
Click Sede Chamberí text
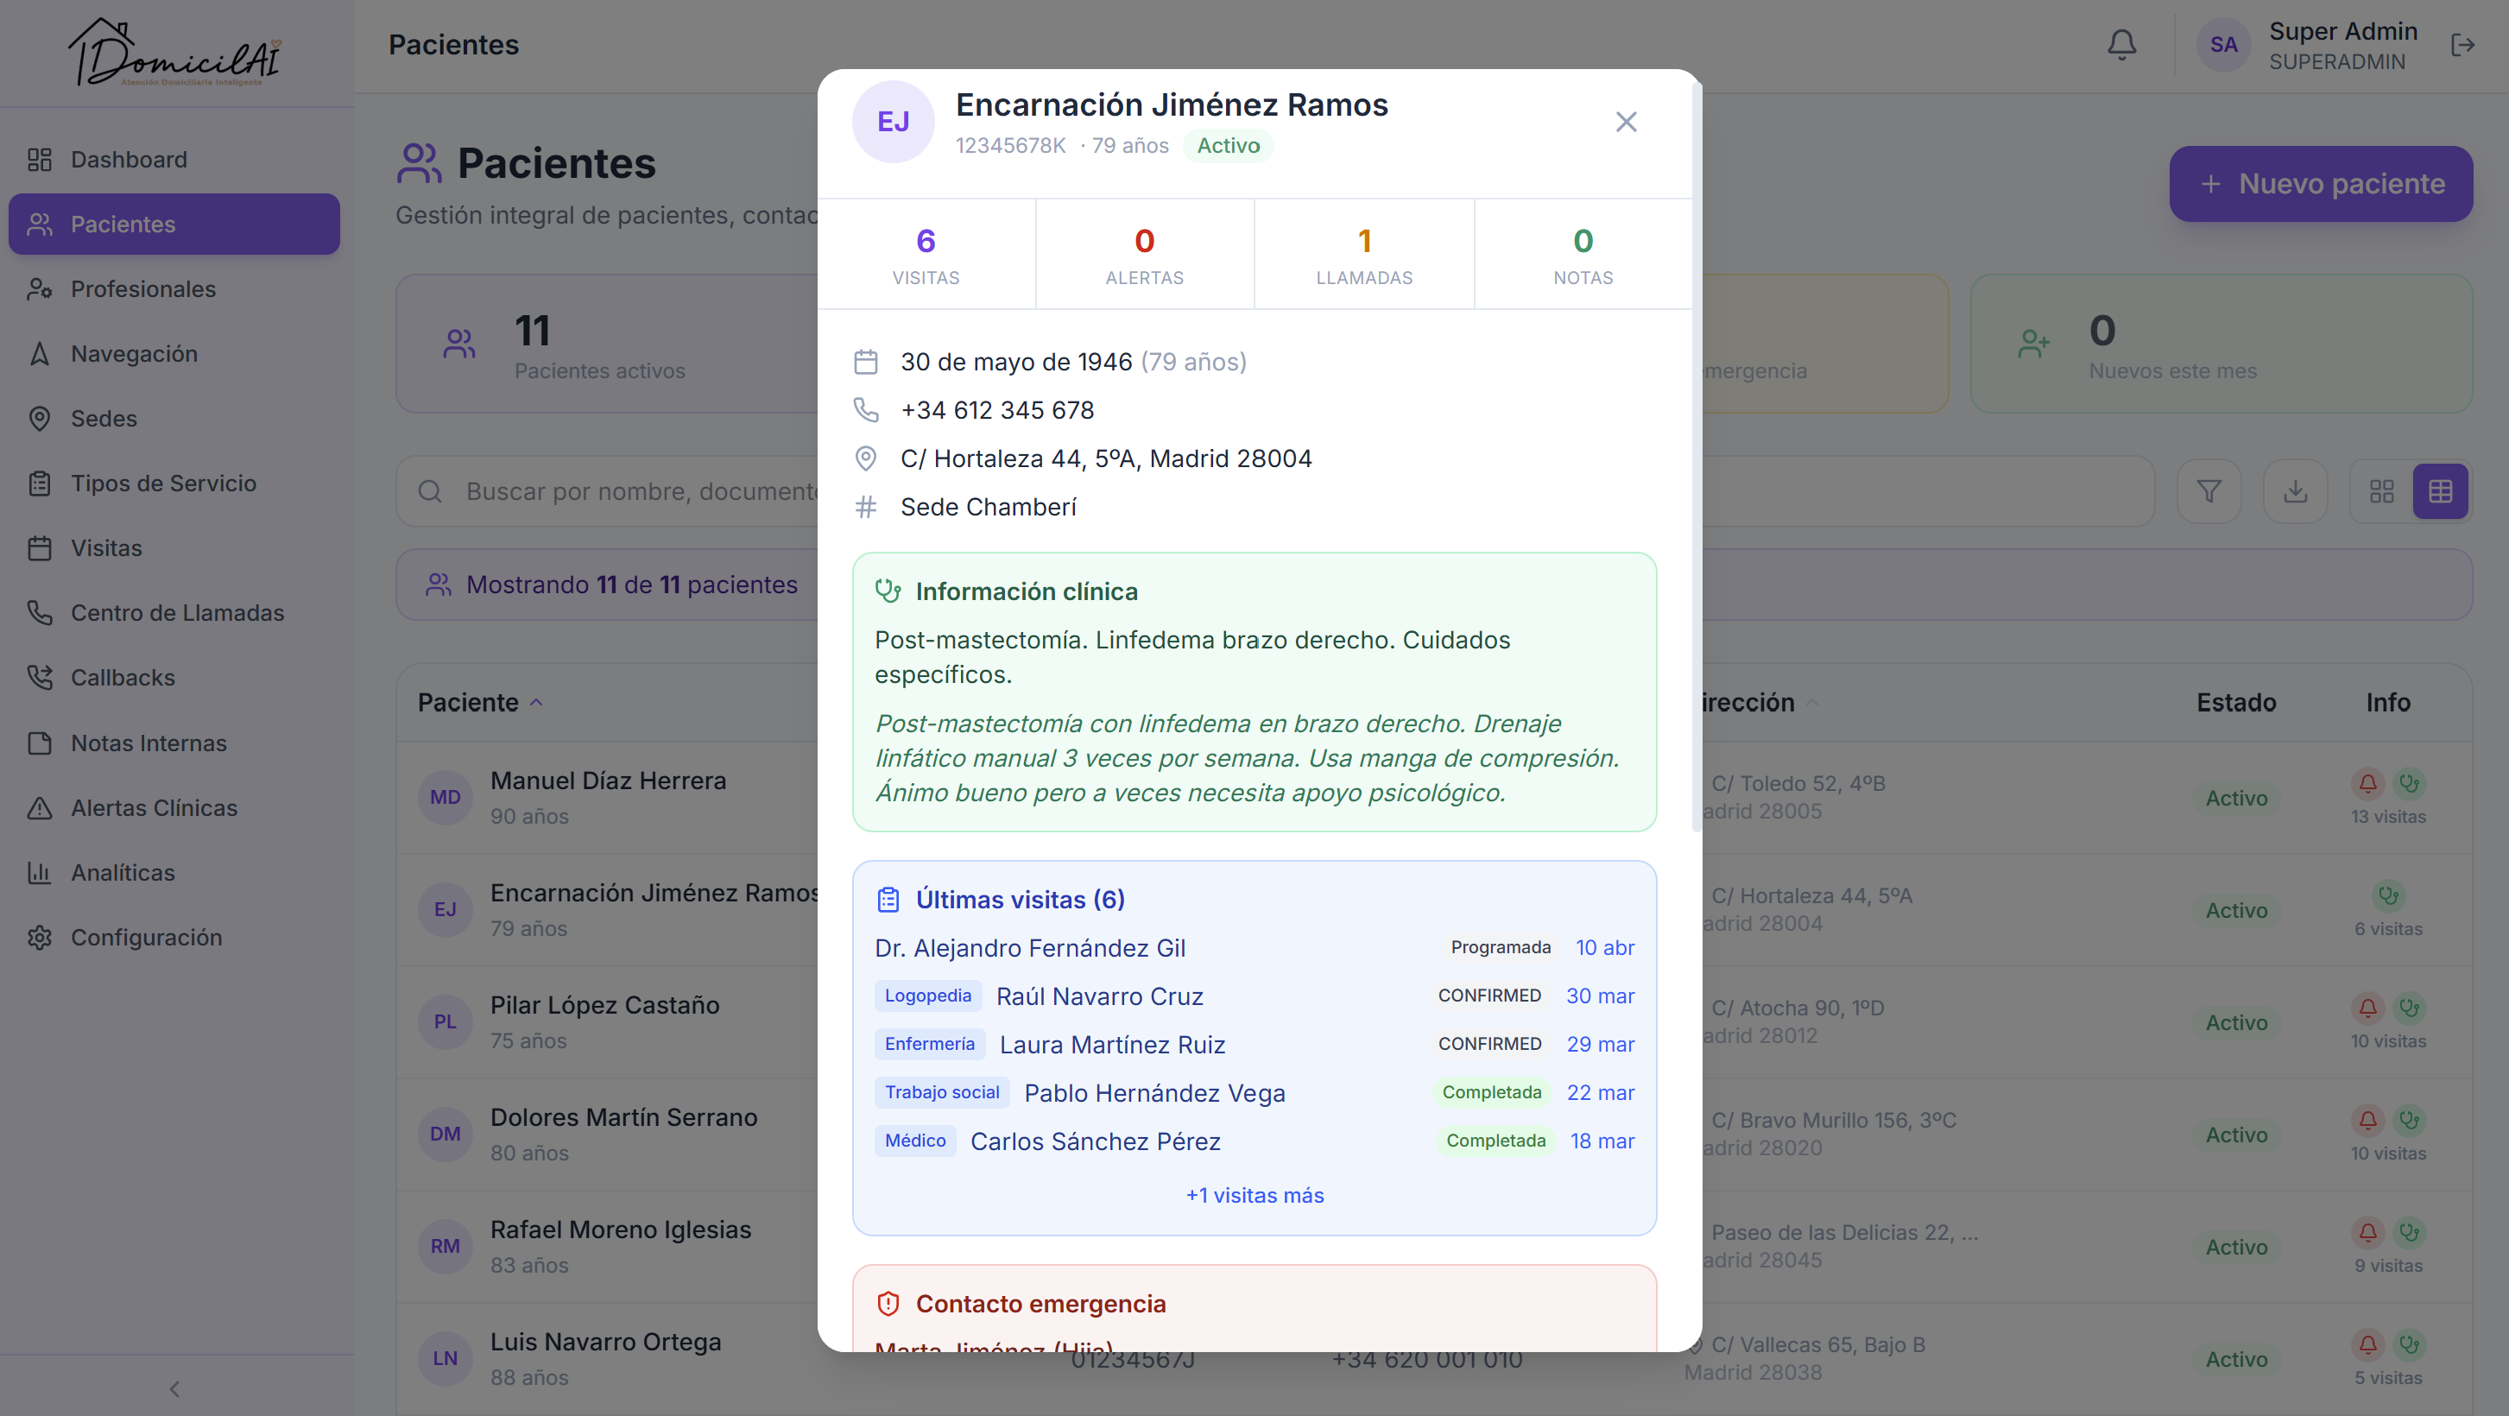pos(989,508)
